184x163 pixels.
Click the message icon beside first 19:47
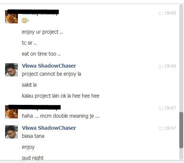tap(161, 108)
